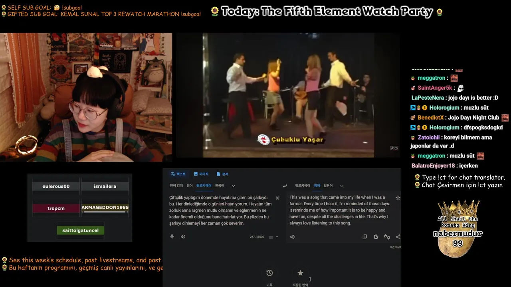Image resolution: width=511 pixels, height=287 pixels.
Task: Click the English translated text output
Action: (x=340, y=210)
